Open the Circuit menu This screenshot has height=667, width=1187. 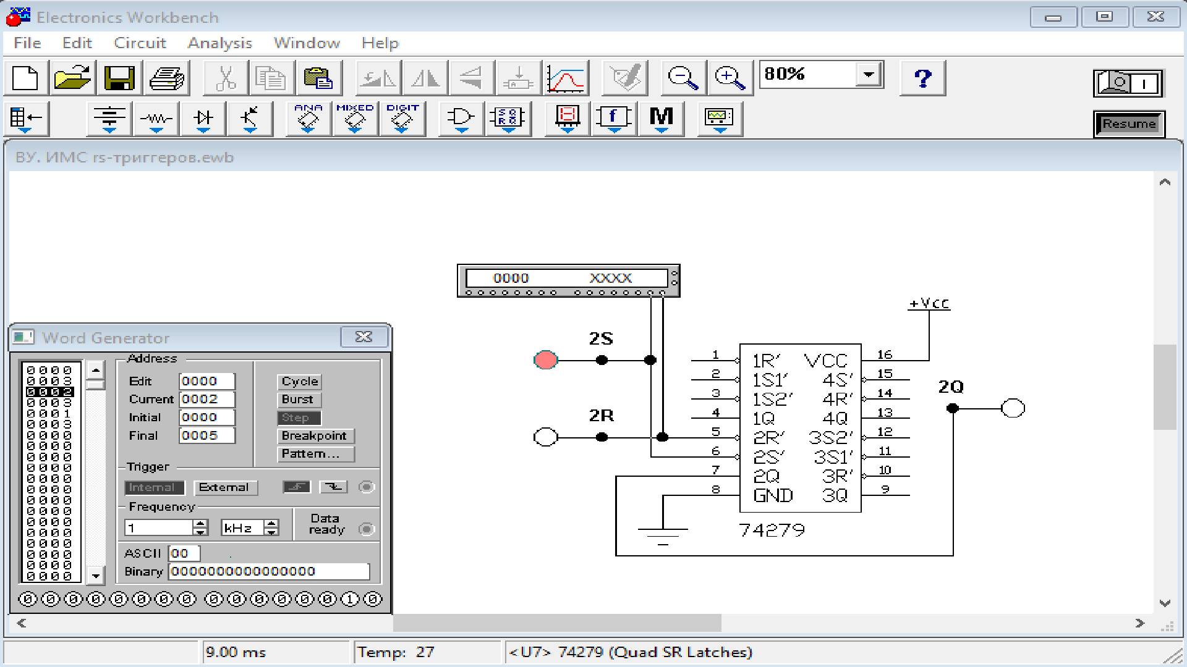140,43
